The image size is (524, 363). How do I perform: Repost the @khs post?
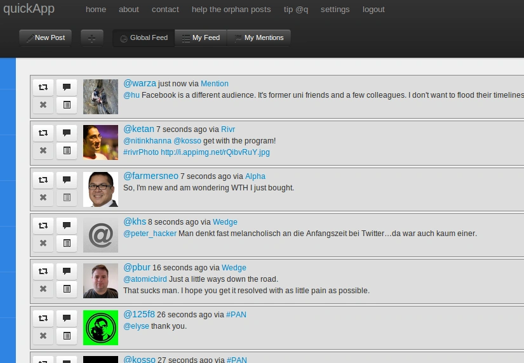pyautogui.click(x=43, y=226)
